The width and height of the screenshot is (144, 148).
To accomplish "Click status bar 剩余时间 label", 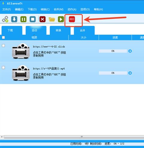I will point(96,144).
